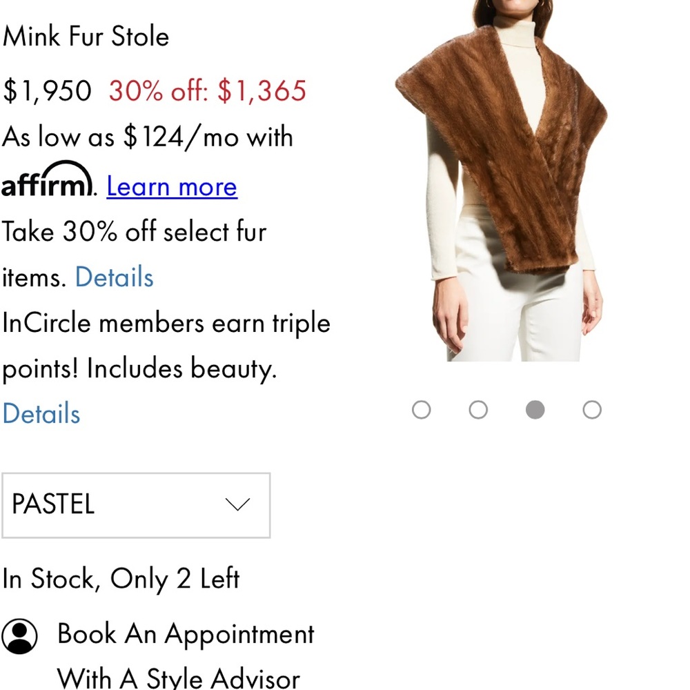Switch to the last product photo via its dot

591,409
